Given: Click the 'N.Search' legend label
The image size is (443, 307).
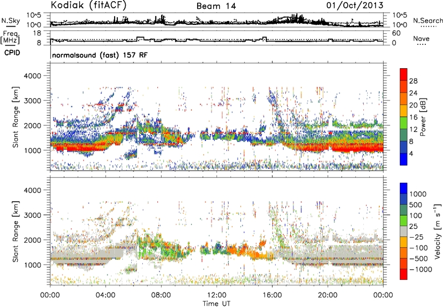Looking at the screenshot, I should click(427, 21).
